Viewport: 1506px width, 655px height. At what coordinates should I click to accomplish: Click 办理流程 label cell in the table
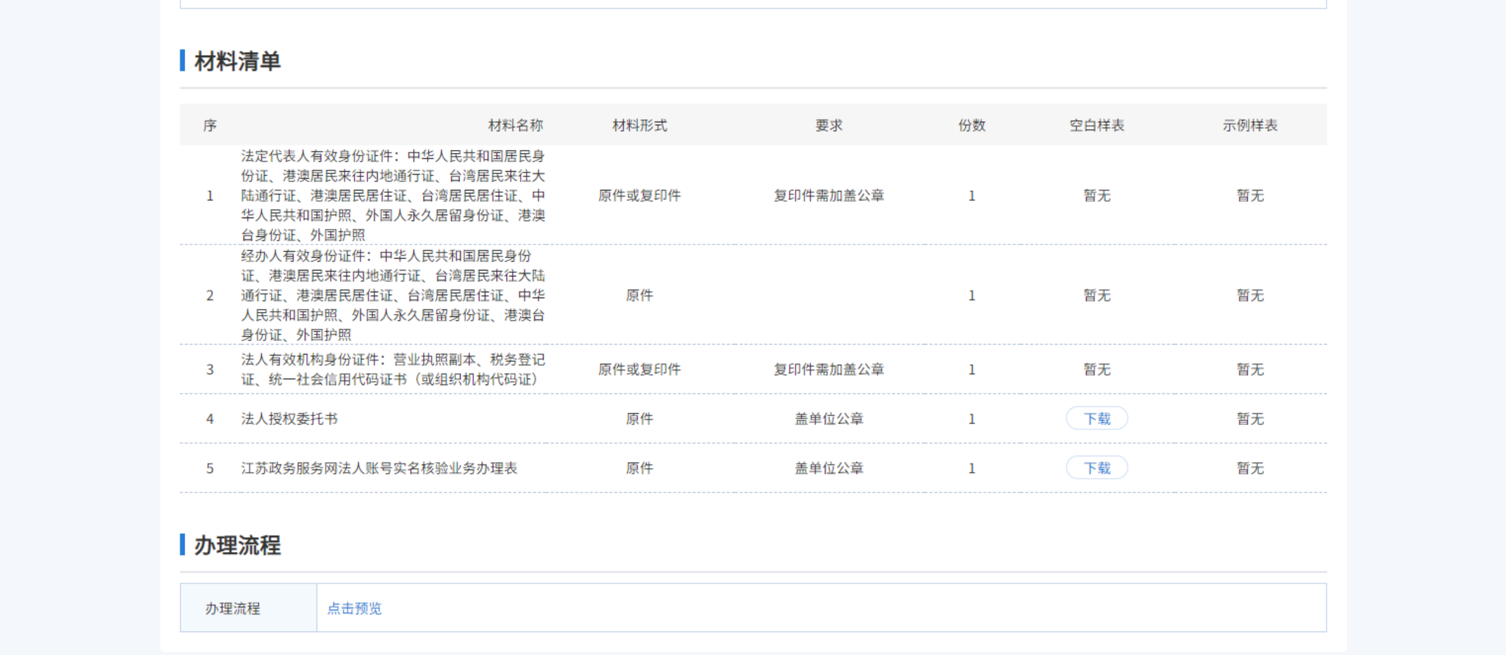tap(233, 608)
